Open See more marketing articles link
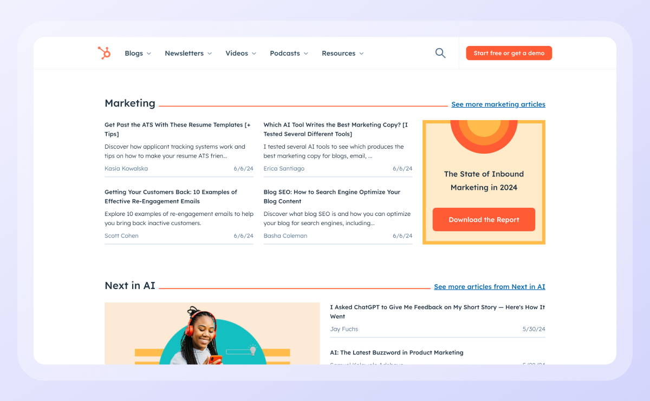The width and height of the screenshot is (650, 401). tap(498, 104)
